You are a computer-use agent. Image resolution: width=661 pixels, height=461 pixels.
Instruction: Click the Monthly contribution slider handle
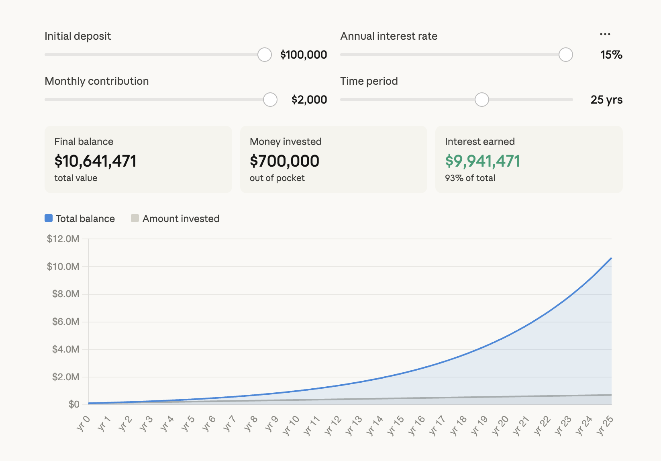(x=270, y=100)
